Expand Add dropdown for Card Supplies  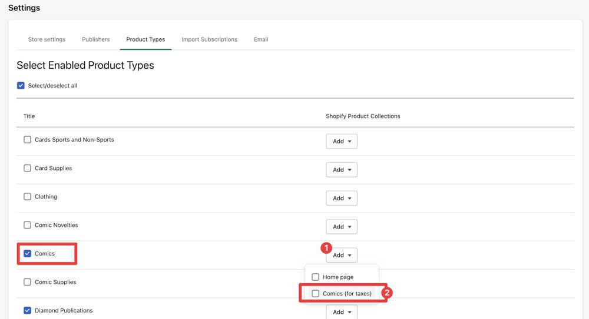[342, 170]
